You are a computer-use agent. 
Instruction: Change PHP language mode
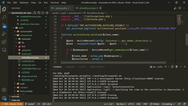(145, 104)
